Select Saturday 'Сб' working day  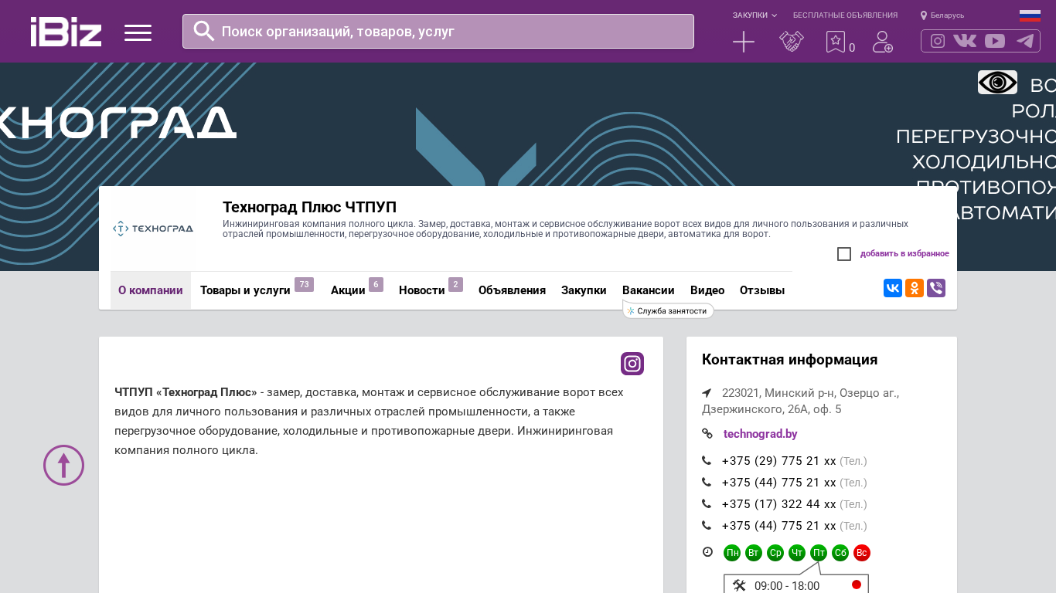click(x=840, y=553)
